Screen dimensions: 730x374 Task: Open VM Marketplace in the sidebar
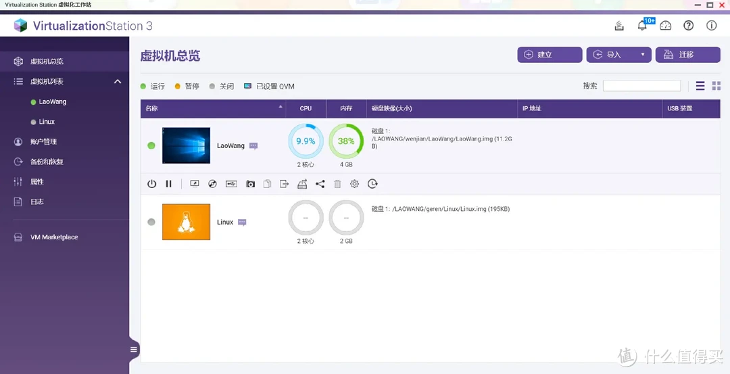coord(54,237)
